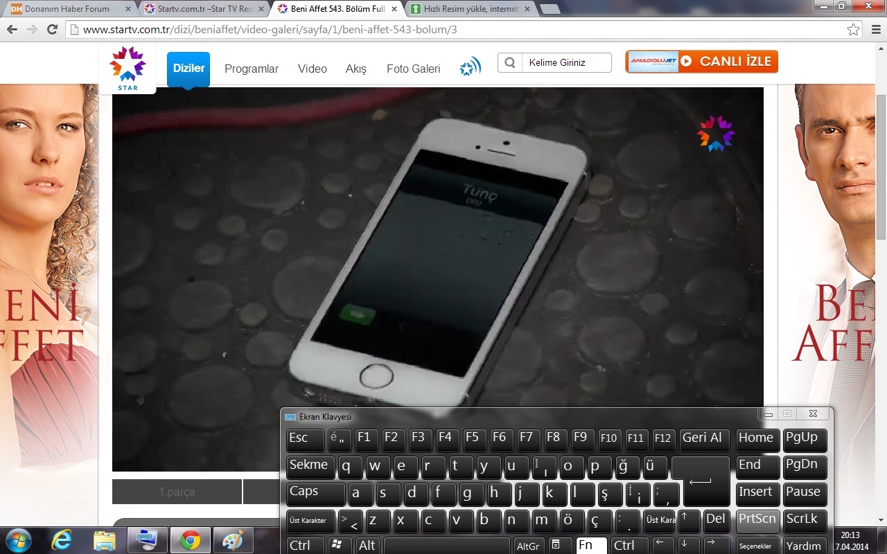Viewport: 887px width, 554px height.
Task: Click the context menu key
Action: (x=560, y=546)
